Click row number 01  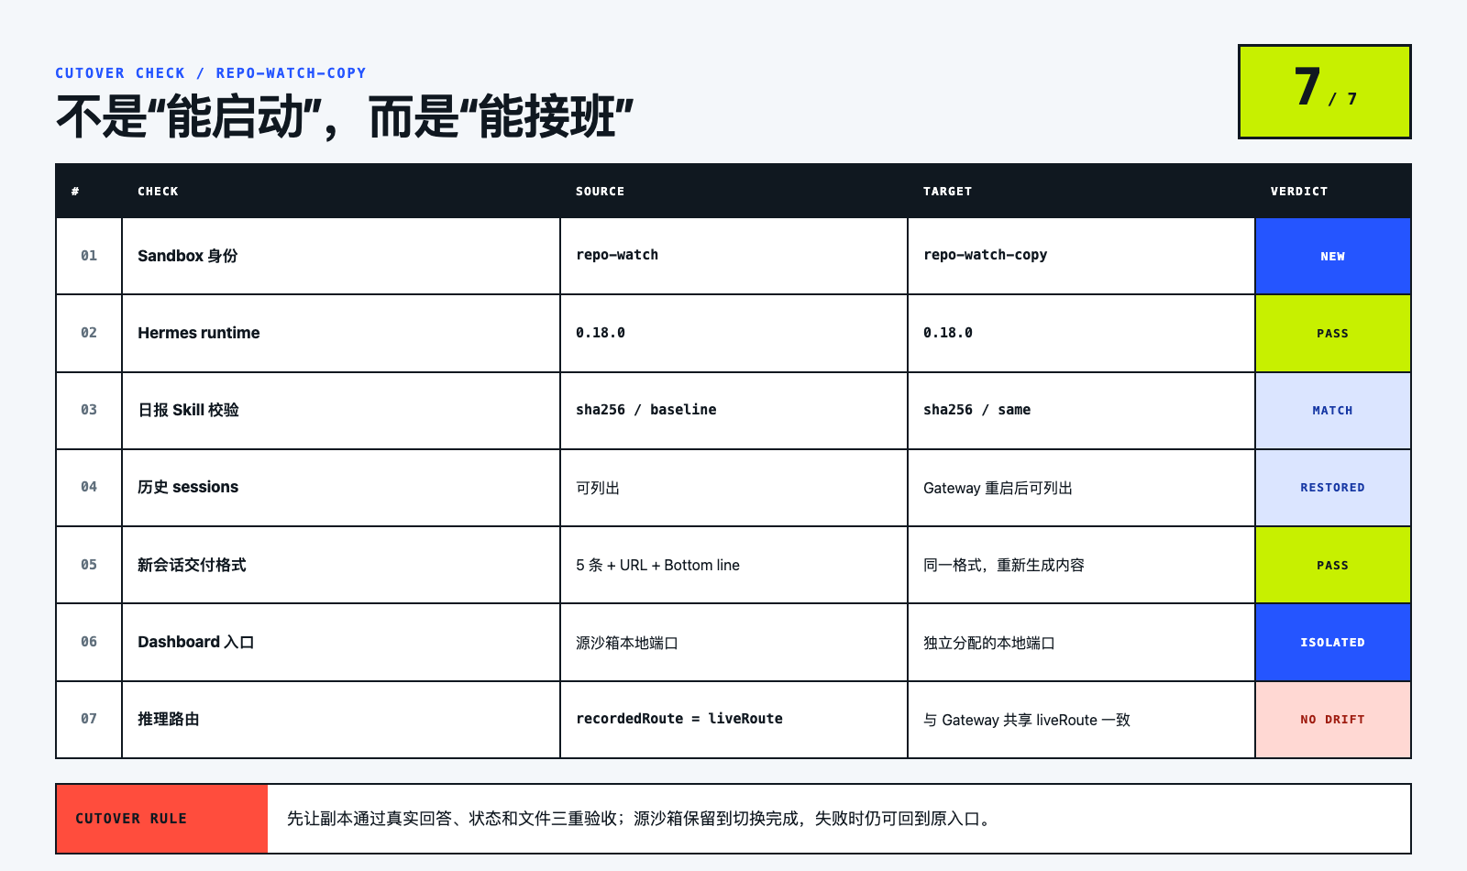[x=89, y=256]
